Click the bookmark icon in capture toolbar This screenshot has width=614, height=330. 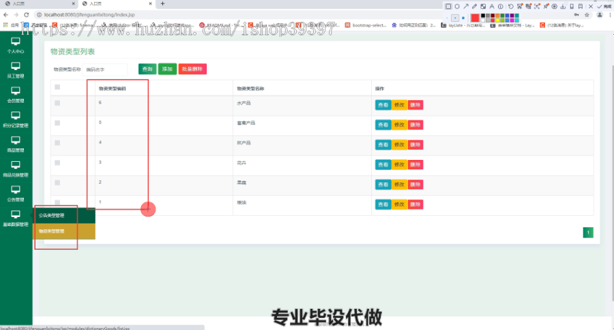click(x=581, y=6)
